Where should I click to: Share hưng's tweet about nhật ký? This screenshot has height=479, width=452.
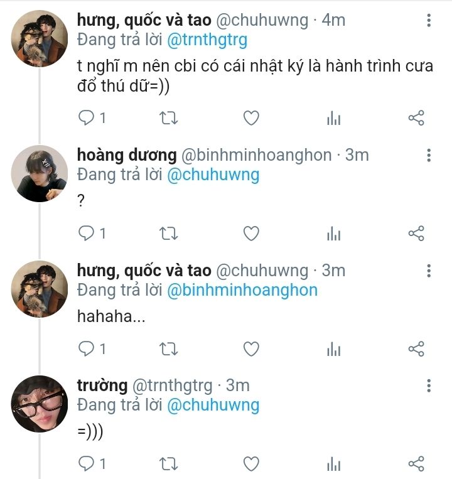click(x=416, y=117)
